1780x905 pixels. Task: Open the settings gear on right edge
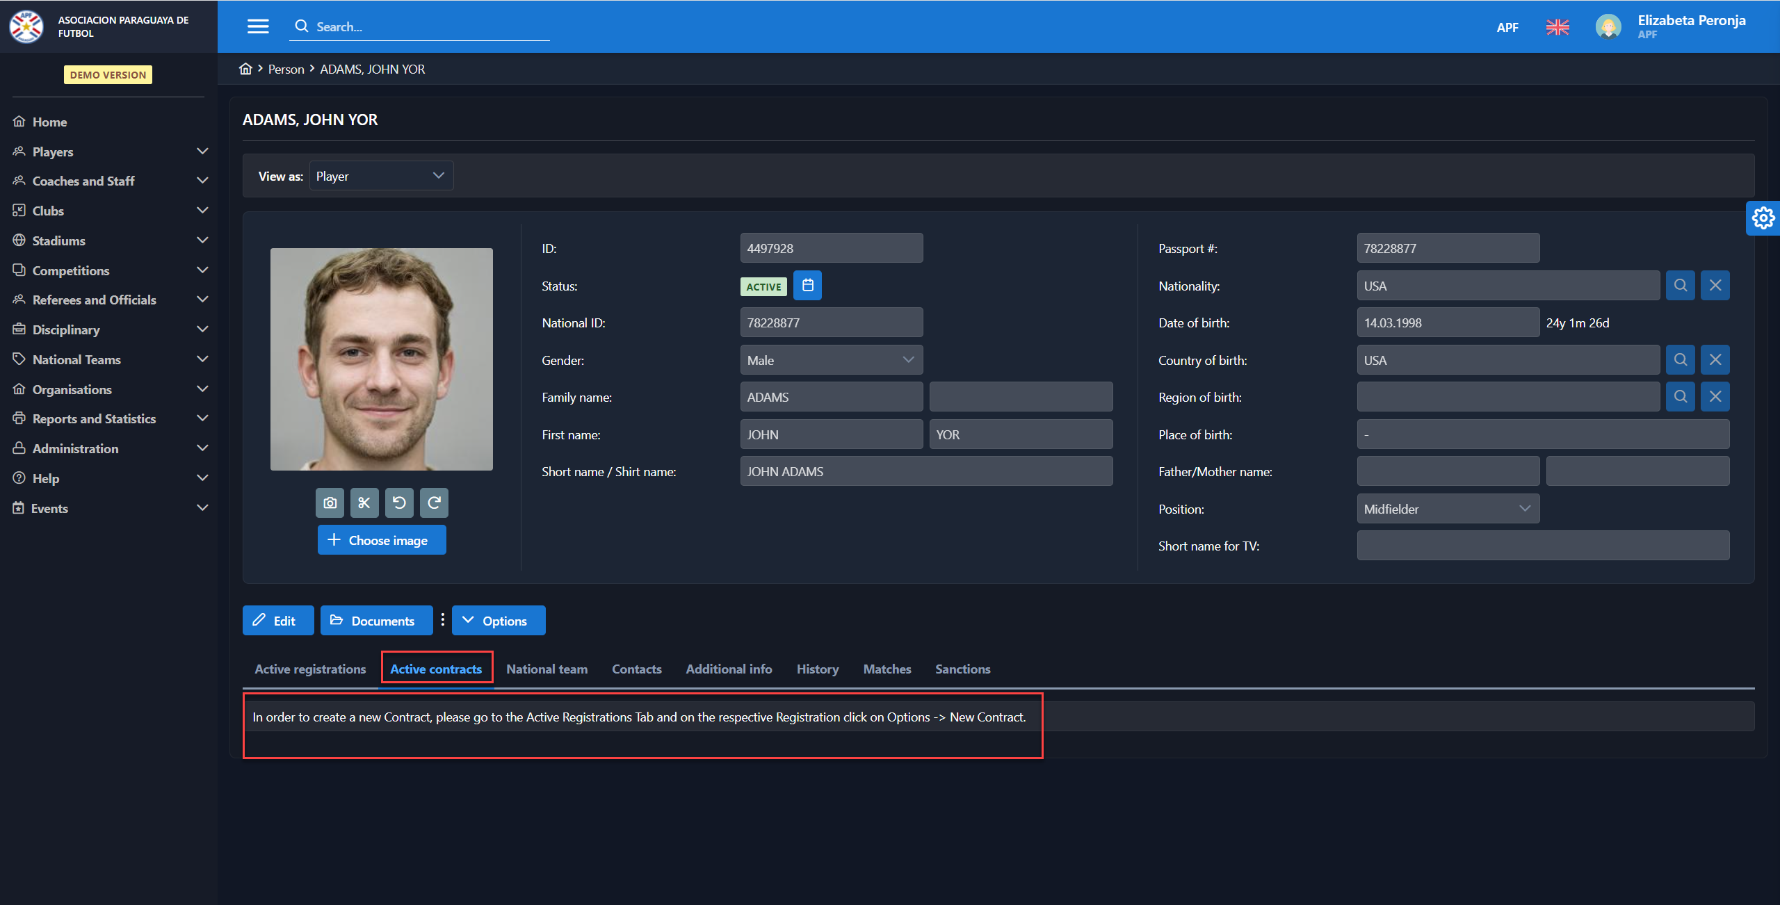1763,218
